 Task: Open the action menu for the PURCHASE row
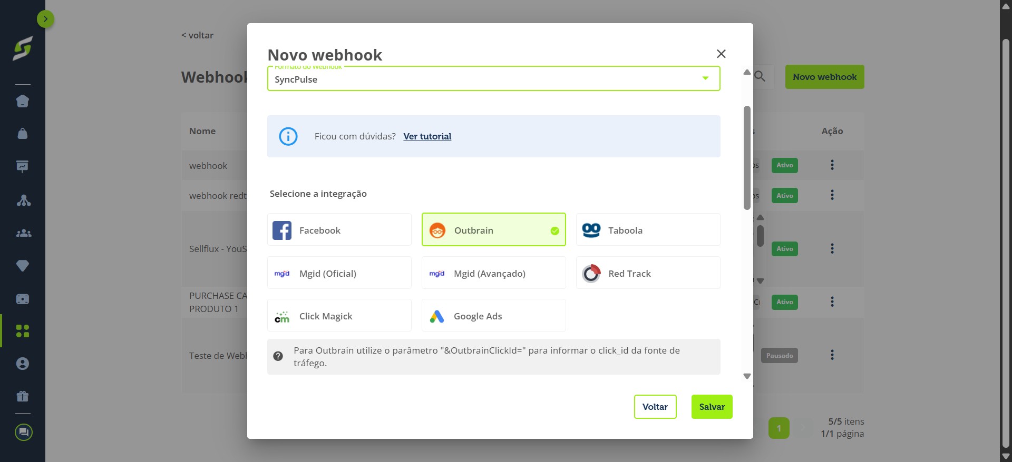click(832, 302)
